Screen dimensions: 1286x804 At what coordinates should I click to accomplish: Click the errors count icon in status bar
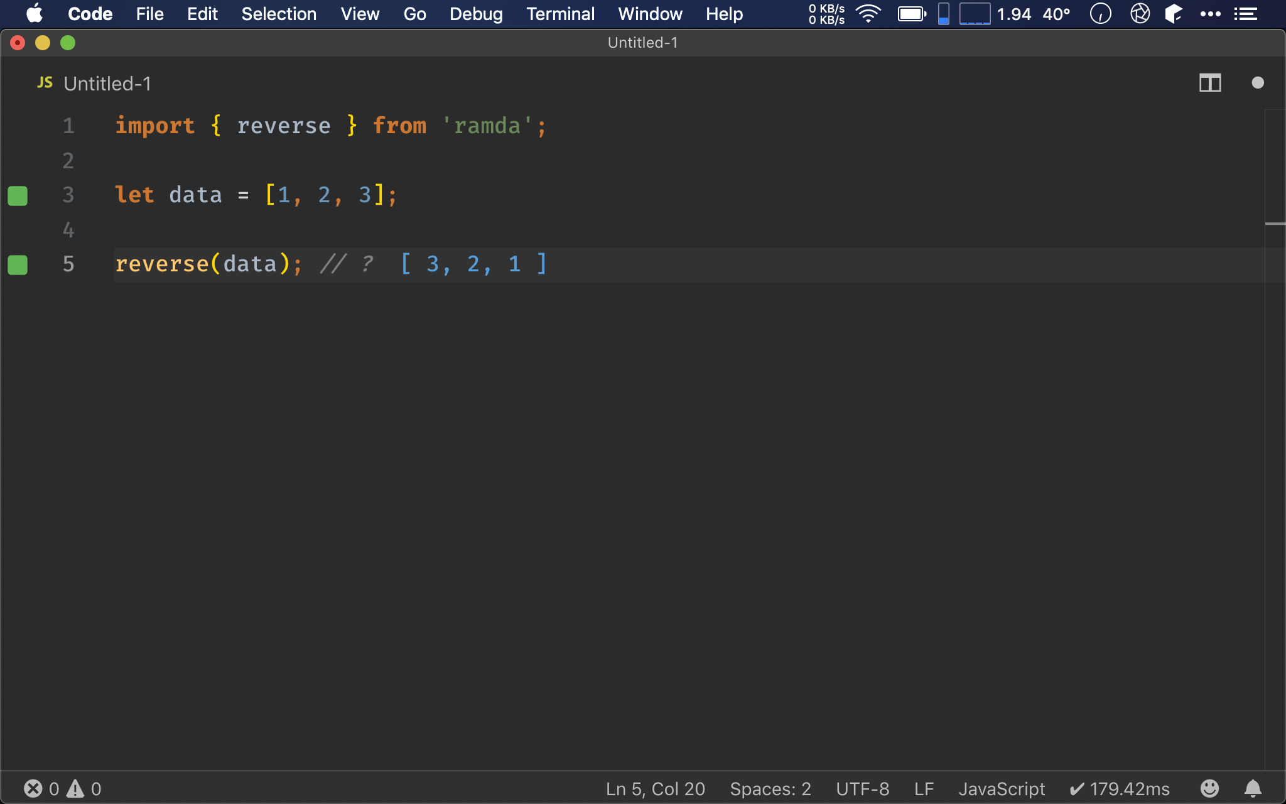point(33,788)
